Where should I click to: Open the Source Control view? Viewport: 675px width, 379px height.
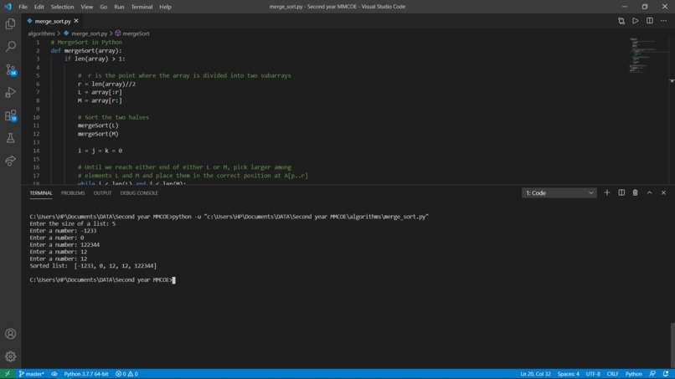10,69
